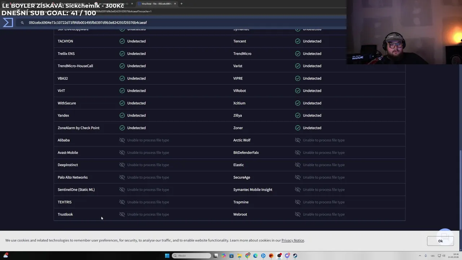This screenshot has width=462, height=260.
Task: Open Discord from the taskbar
Action: click(x=287, y=256)
